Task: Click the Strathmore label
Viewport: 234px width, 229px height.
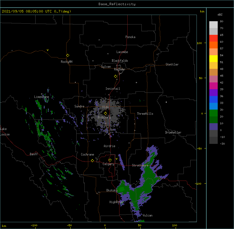Action: pos(140,165)
